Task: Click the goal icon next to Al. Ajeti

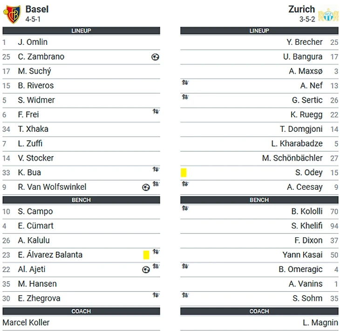Action: pyautogui.click(x=146, y=269)
